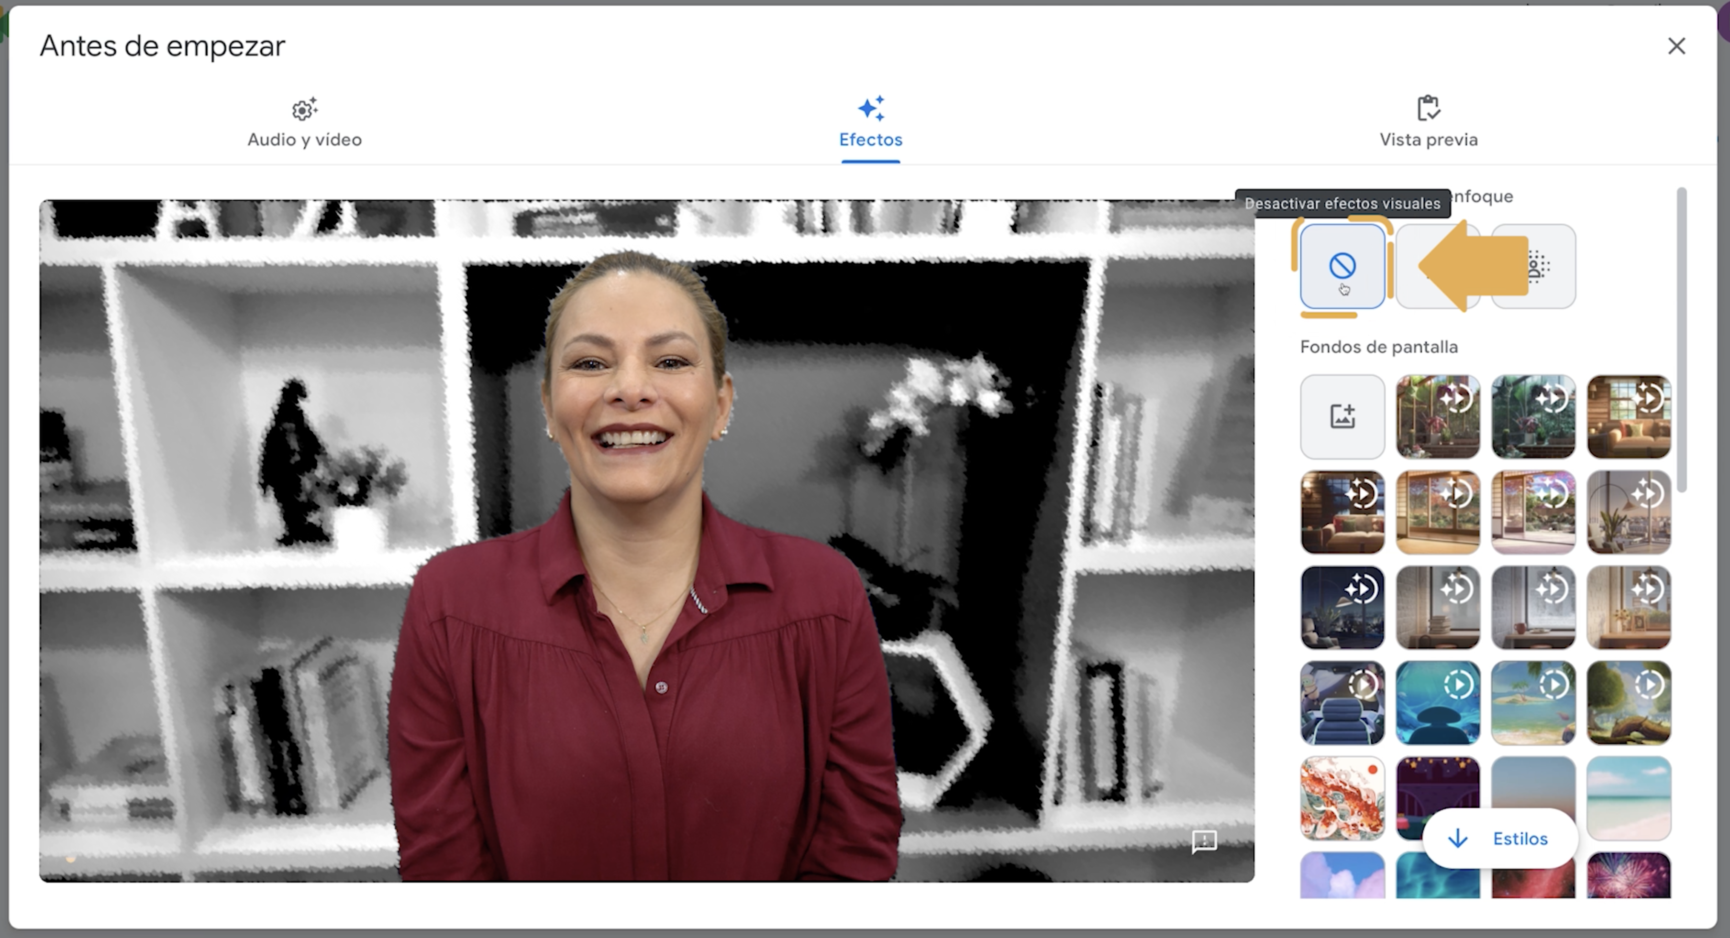The image size is (1730, 938).
Task: Click the Antes de empezar title
Action: 163,46
